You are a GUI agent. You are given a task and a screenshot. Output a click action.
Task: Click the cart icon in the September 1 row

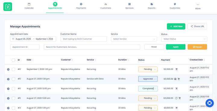(x=176, y=69)
